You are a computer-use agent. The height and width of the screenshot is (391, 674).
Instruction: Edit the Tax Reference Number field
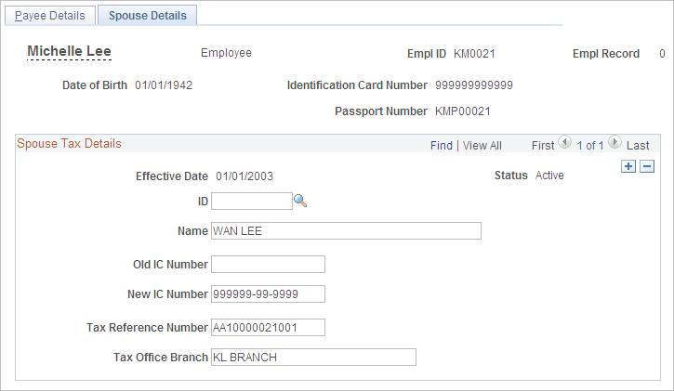[x=268, y=328]
